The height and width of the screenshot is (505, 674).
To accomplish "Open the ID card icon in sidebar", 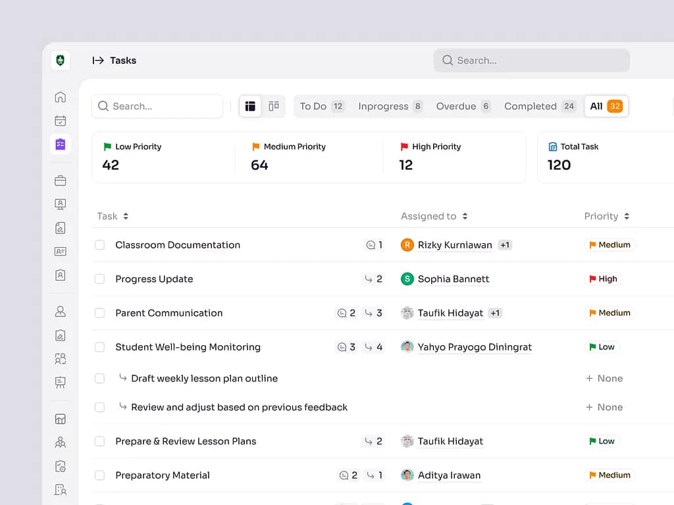I will click(x=60, y=251).
